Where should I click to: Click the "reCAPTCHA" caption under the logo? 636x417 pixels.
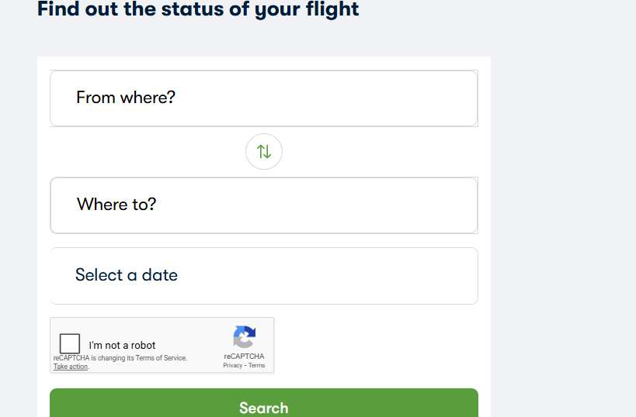coord(244,357)
